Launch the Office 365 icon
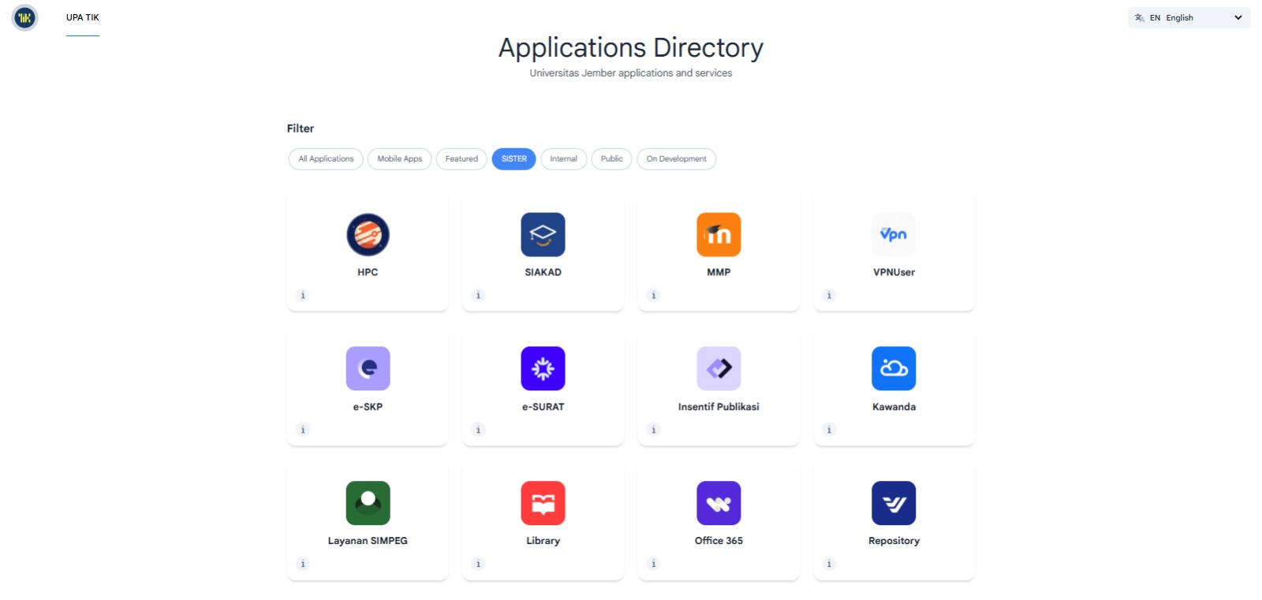The width and height of the screenshot is (1262, 600). [x=719, y=503]
